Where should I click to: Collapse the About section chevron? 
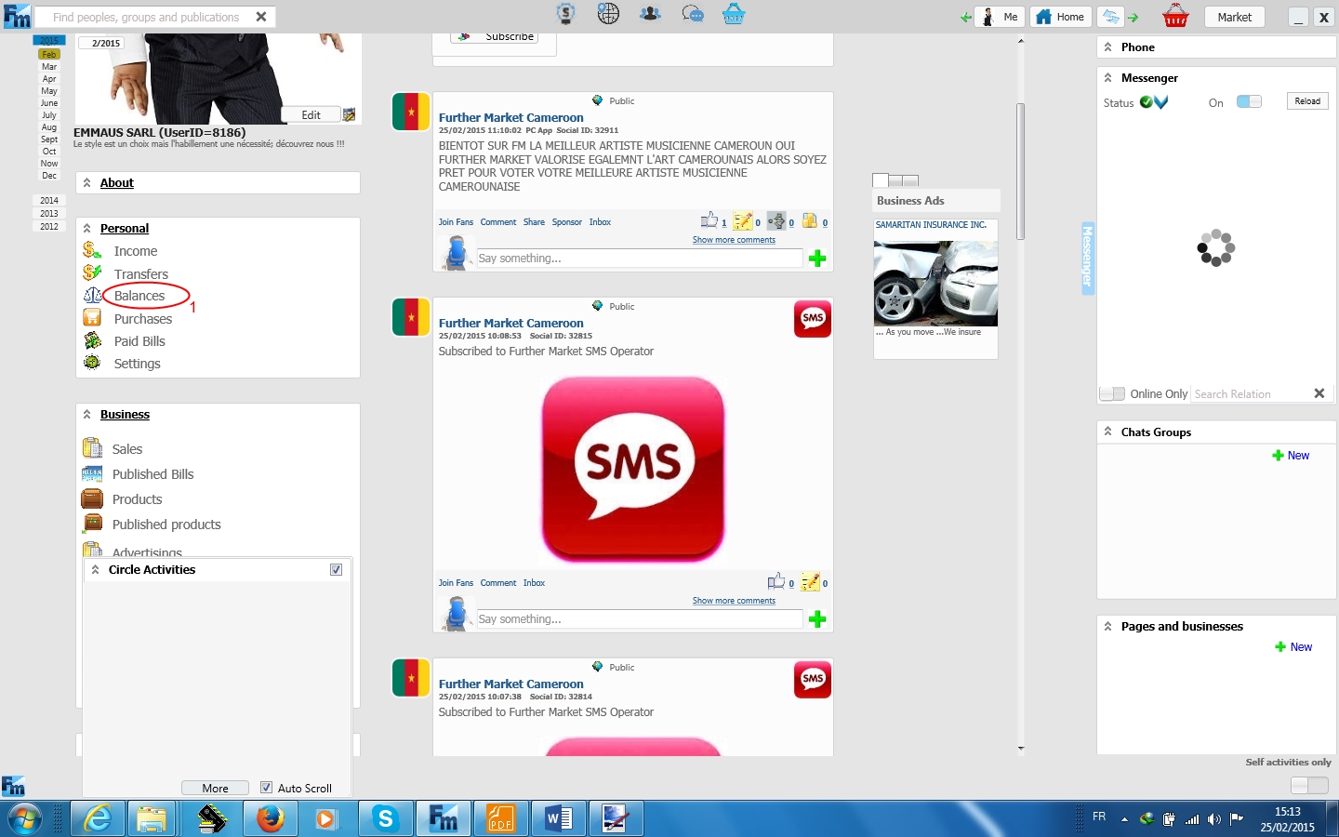coord(87,182)
